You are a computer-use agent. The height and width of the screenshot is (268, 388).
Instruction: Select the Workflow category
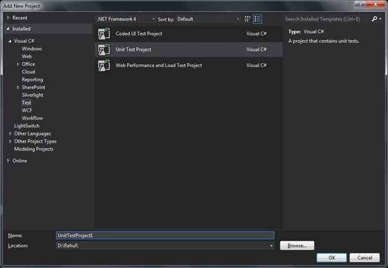click(32, 118)
